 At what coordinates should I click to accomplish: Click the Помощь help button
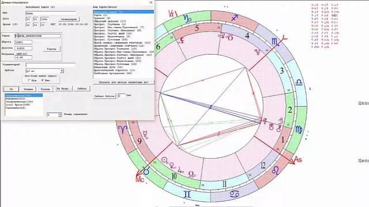[x=45, y=89]
